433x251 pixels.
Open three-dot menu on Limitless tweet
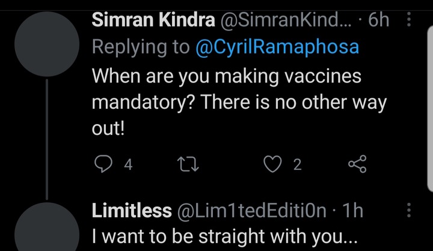[x=409, y=210]
